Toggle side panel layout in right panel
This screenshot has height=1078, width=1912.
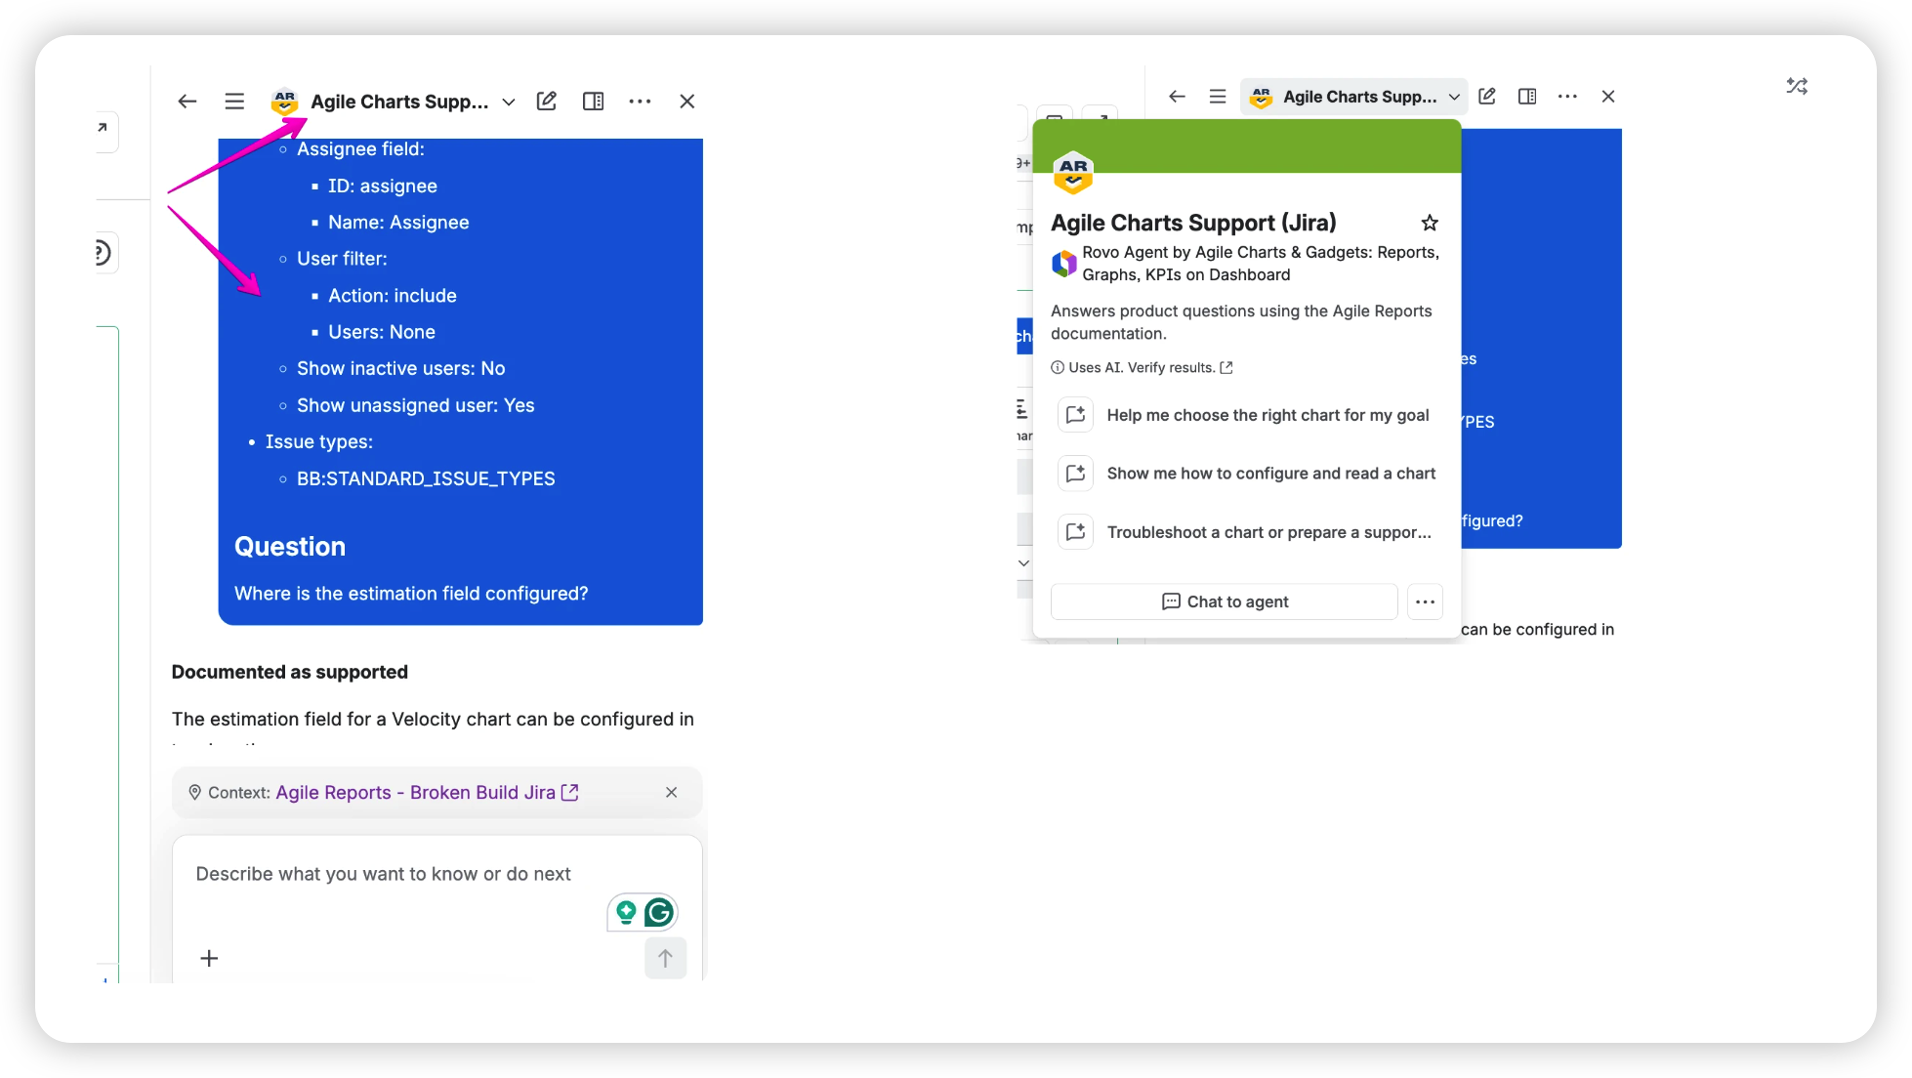coord(1527,97)
